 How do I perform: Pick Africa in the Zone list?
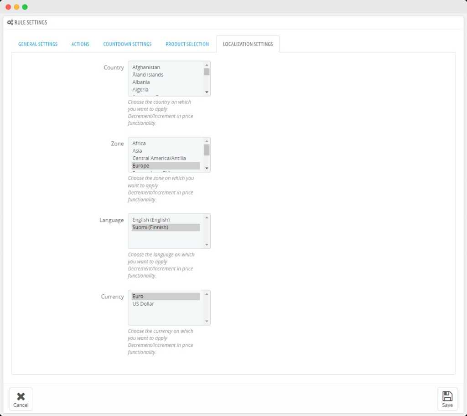pos(139,144)
